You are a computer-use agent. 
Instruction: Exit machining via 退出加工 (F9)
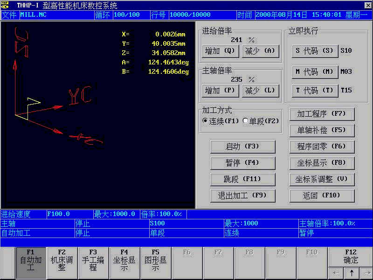(243, 196)
